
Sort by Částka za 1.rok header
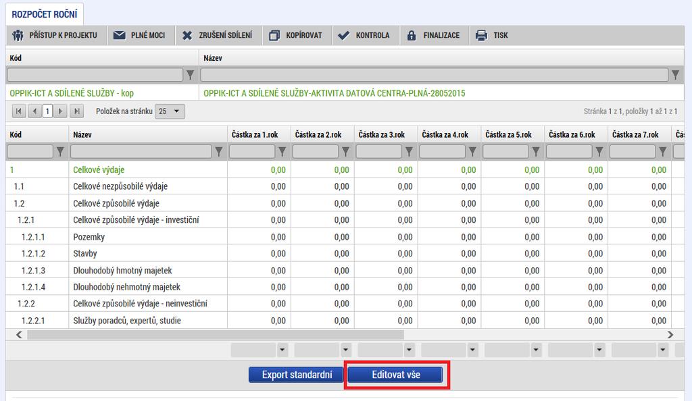[255, 135]
